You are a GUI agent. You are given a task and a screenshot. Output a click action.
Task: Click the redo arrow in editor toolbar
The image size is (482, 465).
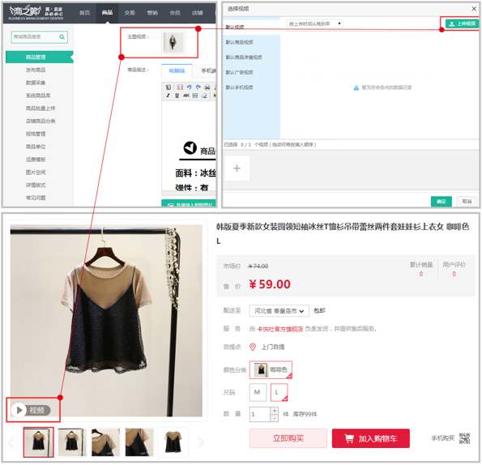(198, 87)
